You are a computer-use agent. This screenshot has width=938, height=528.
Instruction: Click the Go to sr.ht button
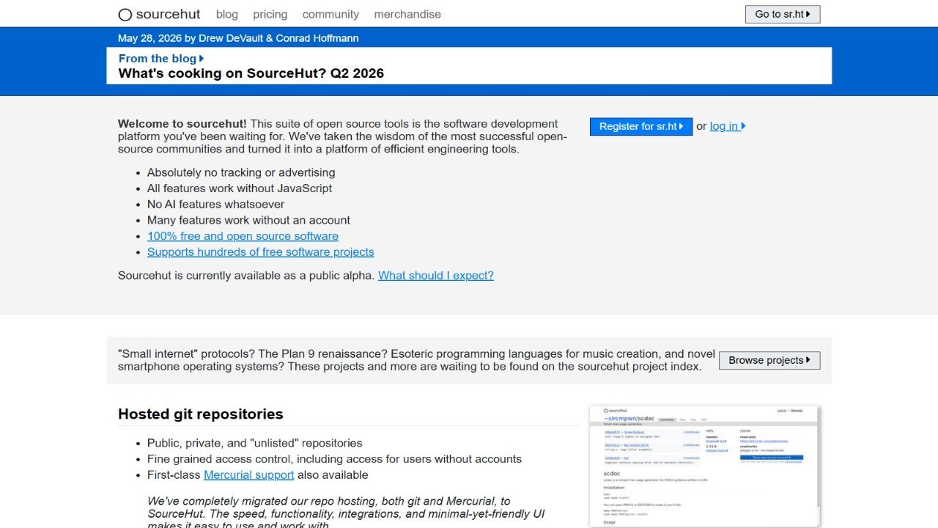[783, 14]
